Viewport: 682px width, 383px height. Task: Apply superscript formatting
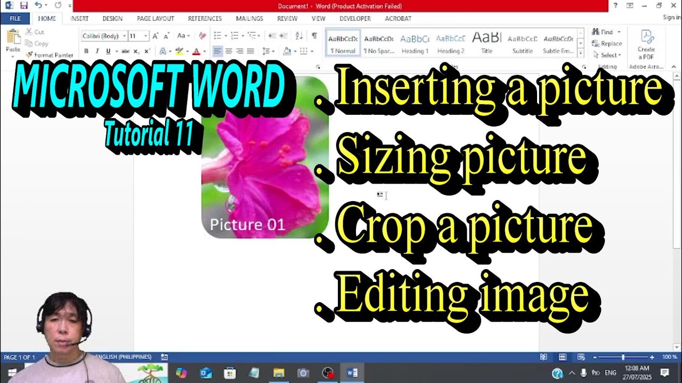pos(147,51)
